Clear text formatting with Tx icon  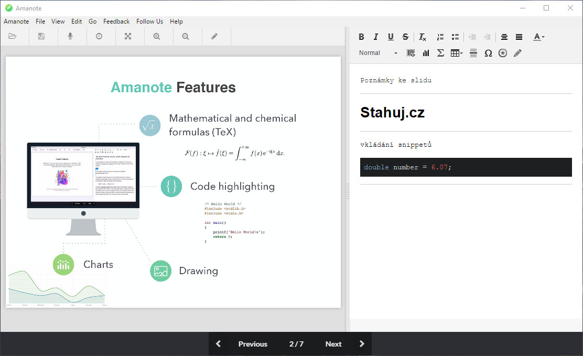[423, 37]
